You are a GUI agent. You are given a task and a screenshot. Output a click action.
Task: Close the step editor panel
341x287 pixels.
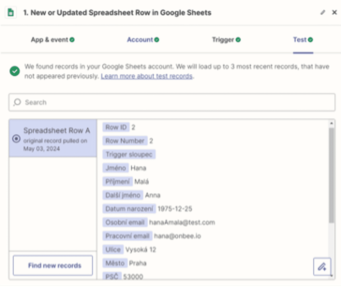[334, 13]
